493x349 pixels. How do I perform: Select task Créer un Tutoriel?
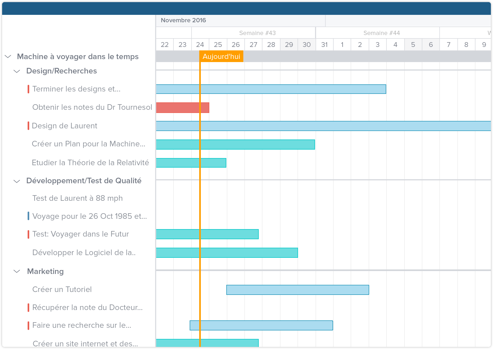pos(62,289)
